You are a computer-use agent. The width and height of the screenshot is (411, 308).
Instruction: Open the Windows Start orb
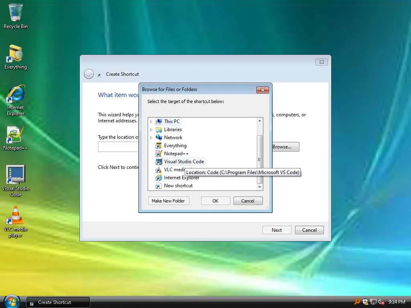[x=12, y=301]
